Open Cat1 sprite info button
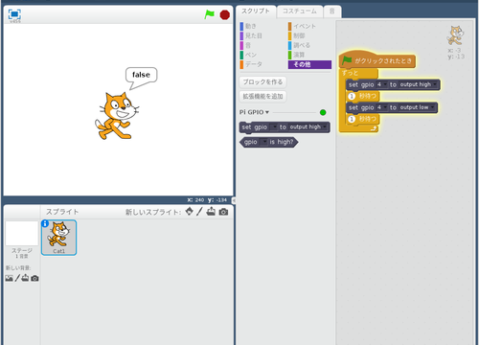 (45, 223)
